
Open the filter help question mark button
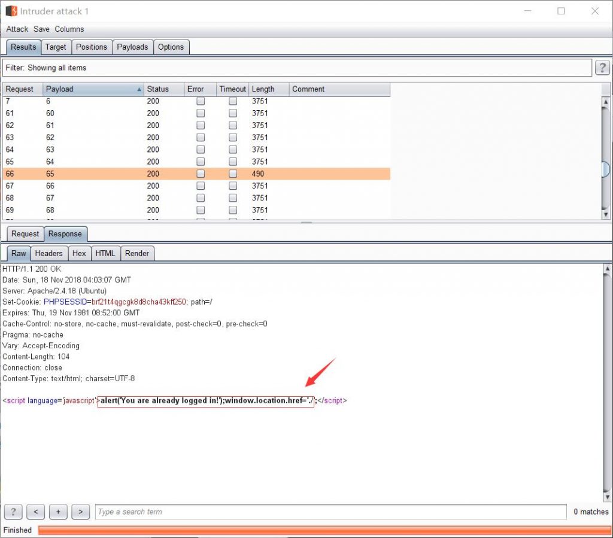pyautogui.click(x=602, y=68)
